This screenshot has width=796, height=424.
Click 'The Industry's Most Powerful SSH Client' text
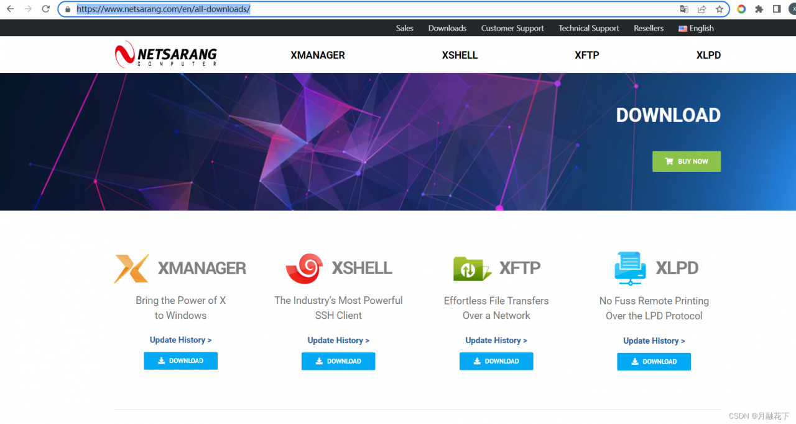338,308
